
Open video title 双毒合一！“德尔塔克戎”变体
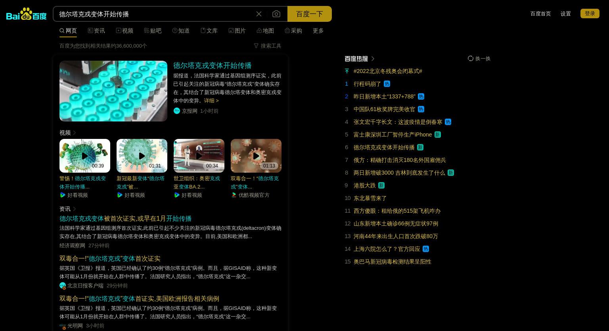click(255, 183)
